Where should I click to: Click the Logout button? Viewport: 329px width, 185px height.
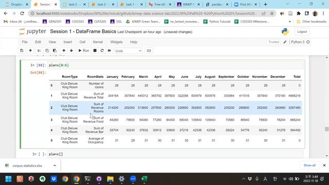tap(302, 32)
